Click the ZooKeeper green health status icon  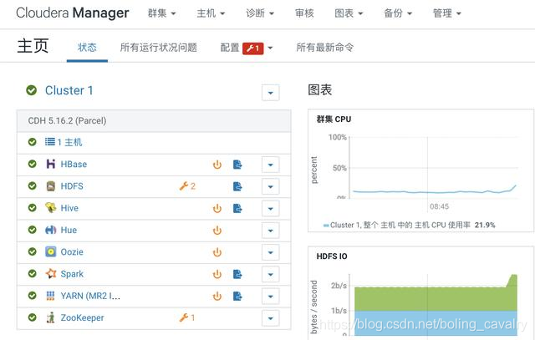point(32,317)
